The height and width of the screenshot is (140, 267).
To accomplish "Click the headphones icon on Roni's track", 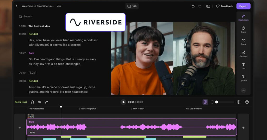I will [32, 102].
